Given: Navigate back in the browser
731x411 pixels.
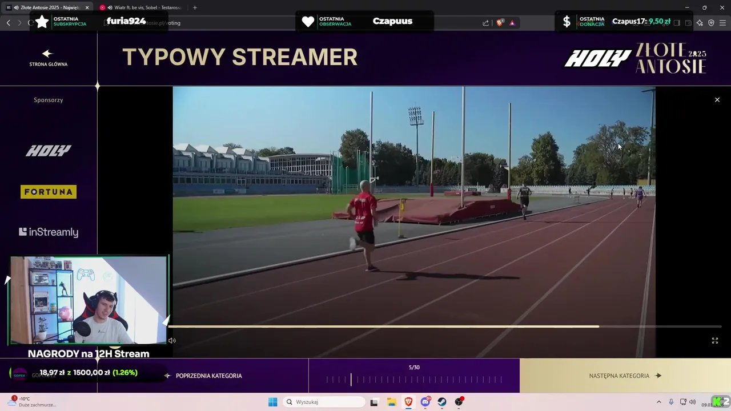Looking at the screenshot, I should click(x=8, y=23).
